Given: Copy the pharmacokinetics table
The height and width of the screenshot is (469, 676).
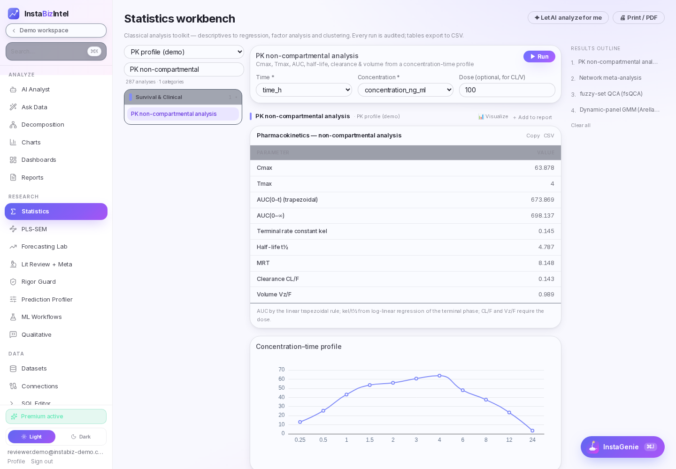Looking at the screenshot, I should pyautogui.click(x=533, y=136).
